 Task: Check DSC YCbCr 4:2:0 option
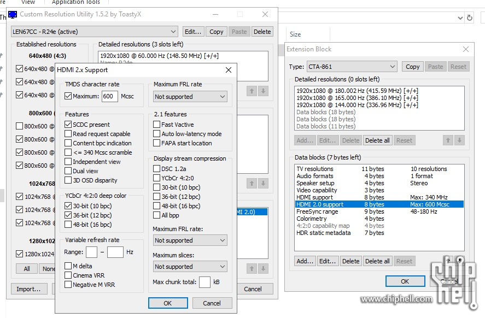156,178
